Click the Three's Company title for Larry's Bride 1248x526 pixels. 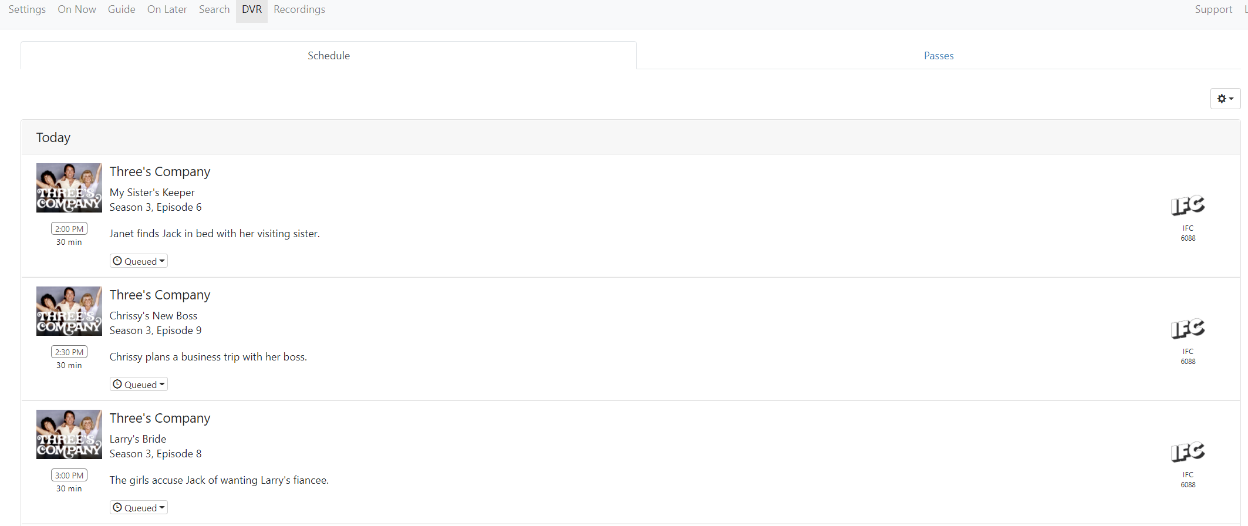pyautogui.click(x=160, y=418)
